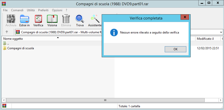Screen dimensions: 224x110
Task: Open the Preferiti menu
Action: click(x=43, y=10)
